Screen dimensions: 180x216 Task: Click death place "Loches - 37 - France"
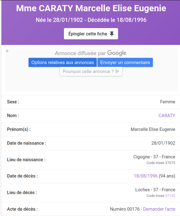tap(155, 190)
